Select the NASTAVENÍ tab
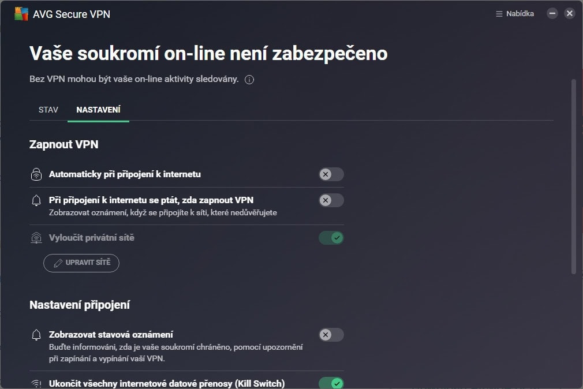This screenshot has width=583, height=389. coord(98,110)
